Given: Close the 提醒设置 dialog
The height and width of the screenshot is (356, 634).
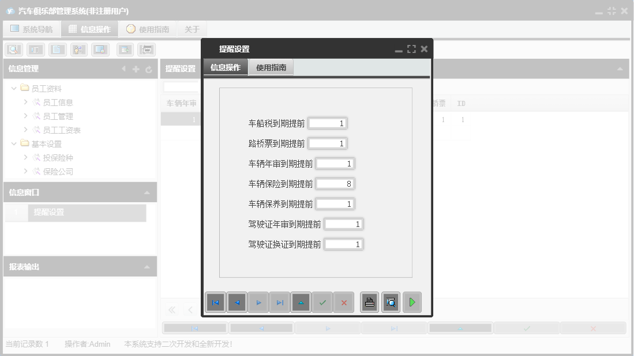Looking at the screenshot, I should tap(424, 49).
